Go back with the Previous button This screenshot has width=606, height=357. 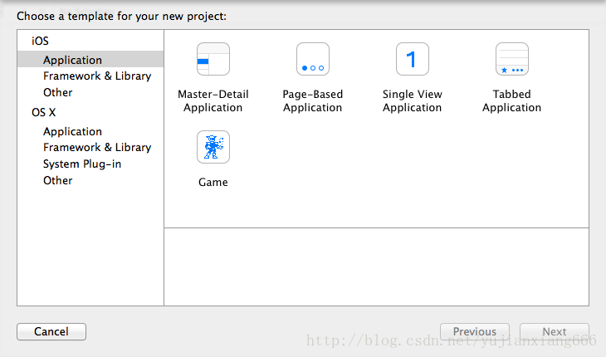(475, 331)
